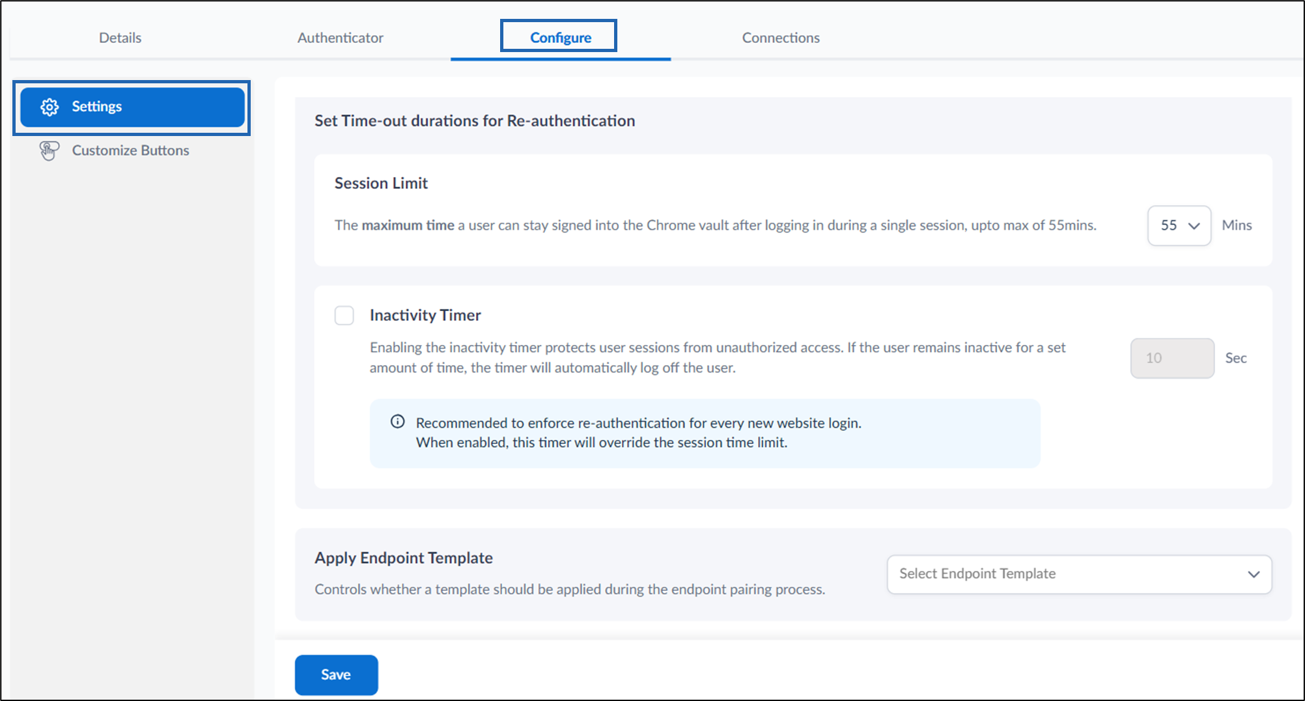Viewport: 1305px width, 701px height.
Task: Click the 'Session Limit' heading
Action: [x=381, y=183]
